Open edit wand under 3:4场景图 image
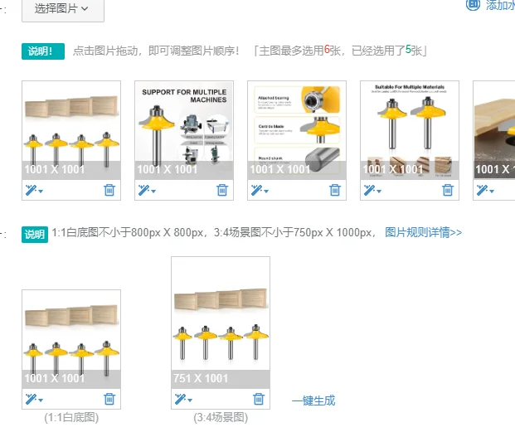Screen dimensions: 515x432 (183, 399)
